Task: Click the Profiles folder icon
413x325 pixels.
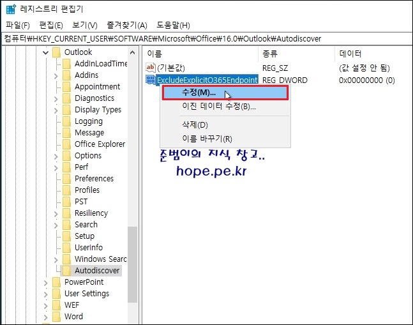Action: (66, 190)
